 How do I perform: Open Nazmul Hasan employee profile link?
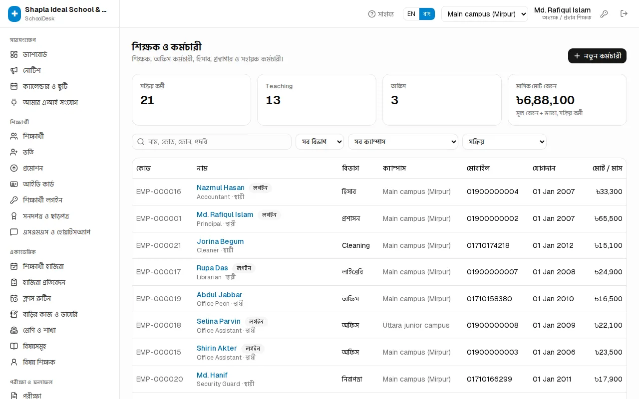[221, 188]
